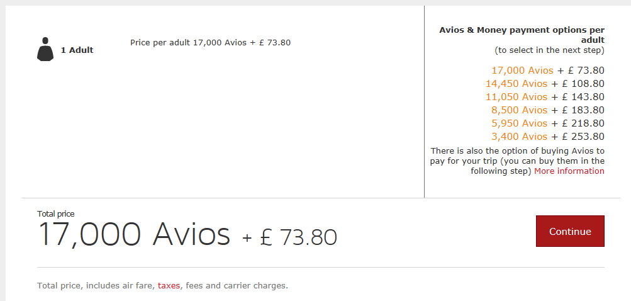Click the small "Total price" label
Image resolution: width=631 pixels, height=301 pixels.
pos(55,214)
